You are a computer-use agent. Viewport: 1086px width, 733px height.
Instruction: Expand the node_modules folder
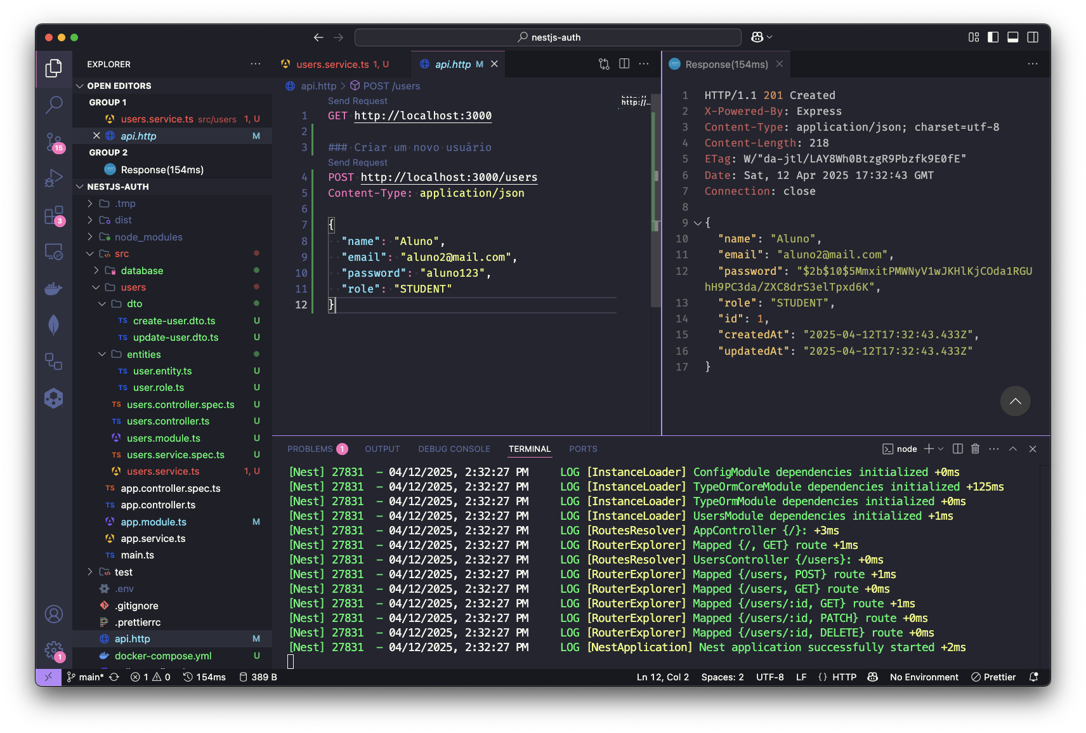tap(90, 237)
